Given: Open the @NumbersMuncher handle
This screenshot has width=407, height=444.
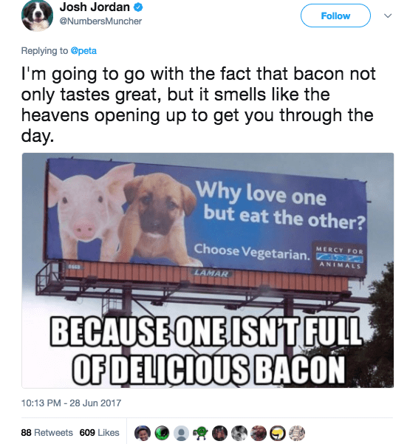Looking at the screenshot, I should coord(100,21).
